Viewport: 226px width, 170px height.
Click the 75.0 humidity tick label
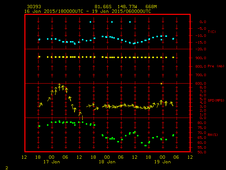(x=202, y=128)
